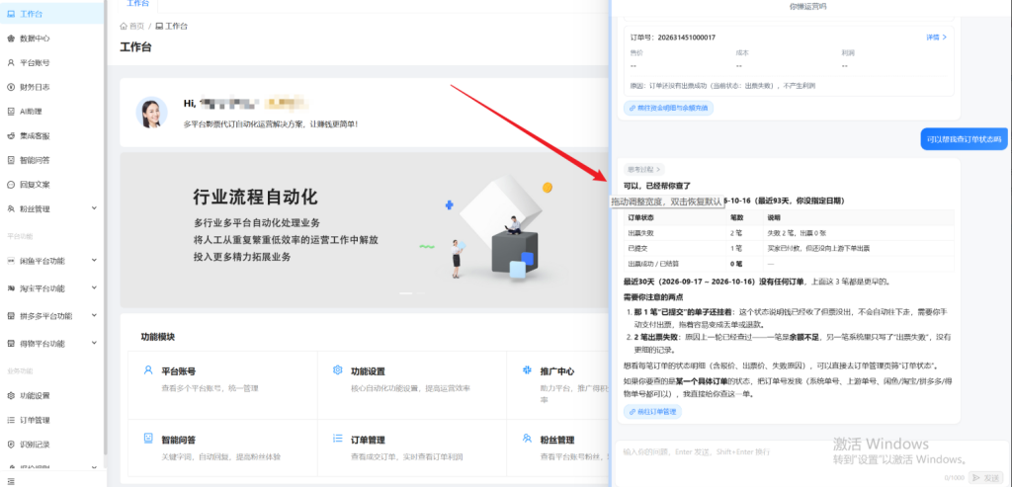Expand the 得物平台功能 menu group
This screenshot has width=1012, height=487.
[x=94, y=343]
